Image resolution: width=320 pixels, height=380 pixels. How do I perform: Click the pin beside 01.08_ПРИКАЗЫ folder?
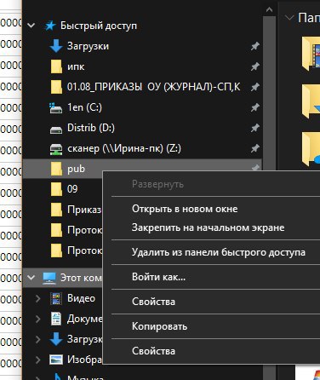point(255,87)
